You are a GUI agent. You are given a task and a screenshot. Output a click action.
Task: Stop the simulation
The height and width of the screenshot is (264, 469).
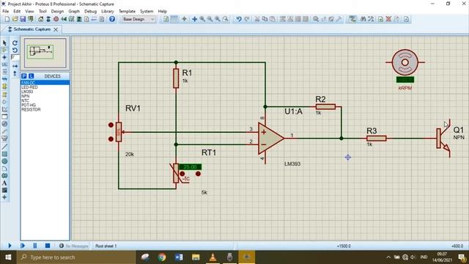[48, 246]
